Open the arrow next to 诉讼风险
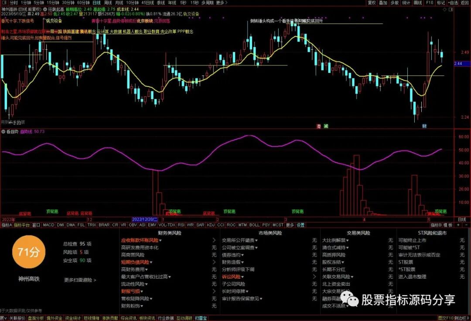 pyautogui.click(x=314, y=277)
